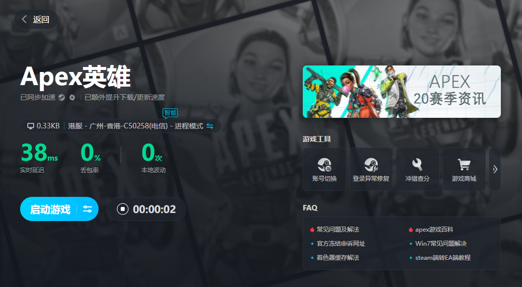Viewport: 522px width, 287px height.
Task: Click the launch settings sliders icon
Action: (88, 209)
